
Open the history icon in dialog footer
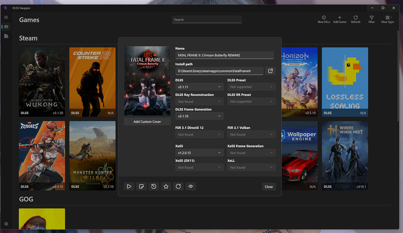tap(153, 187)
